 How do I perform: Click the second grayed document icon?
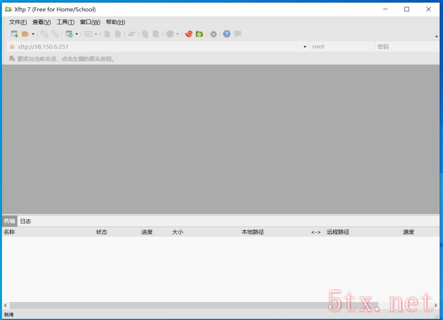pyautogui.click(x=118, y=34)
